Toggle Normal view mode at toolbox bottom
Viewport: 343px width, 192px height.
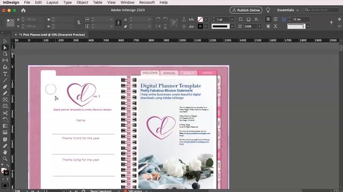point(5,186)
